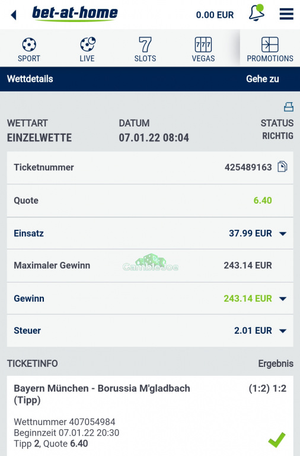This screenshot has height=456, width=300.
Task: Open the hamburger menu
Action: [286, 14]
